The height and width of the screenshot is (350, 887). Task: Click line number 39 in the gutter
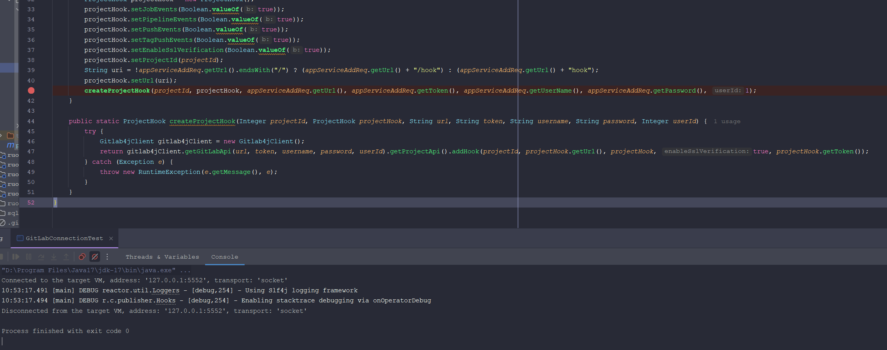pos(31,70)
